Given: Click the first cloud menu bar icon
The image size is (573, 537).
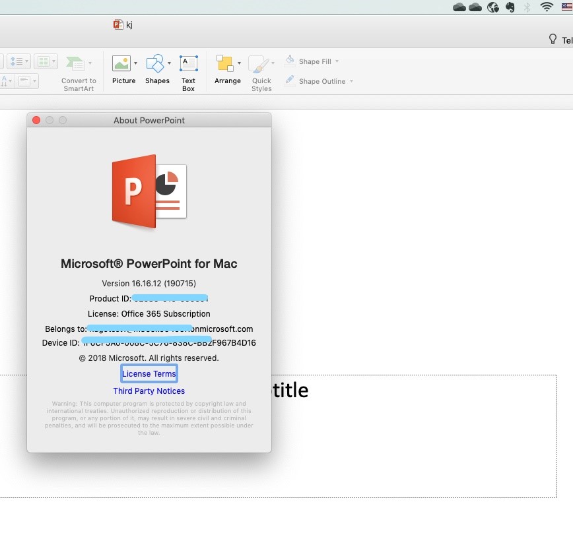Looking at the screenshot, I should 459,7.
